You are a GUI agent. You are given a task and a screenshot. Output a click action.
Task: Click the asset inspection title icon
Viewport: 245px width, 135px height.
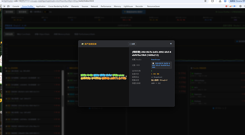pyautogui.click(x=82, y=44)
